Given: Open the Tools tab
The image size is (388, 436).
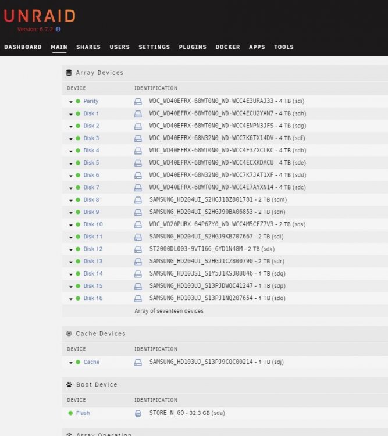Looking at the screenshot, I should coord(284,47).
